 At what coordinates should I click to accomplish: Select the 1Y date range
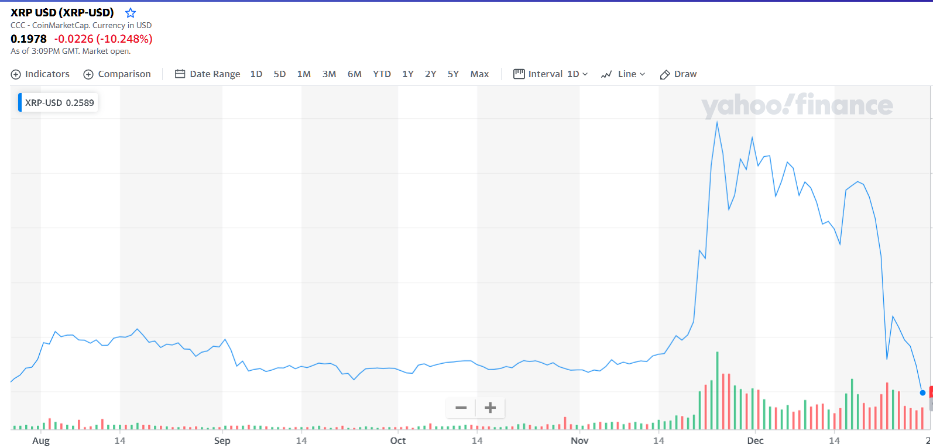[x=408, y=74]
